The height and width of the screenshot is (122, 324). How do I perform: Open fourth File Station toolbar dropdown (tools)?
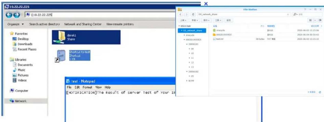(218, 20)
